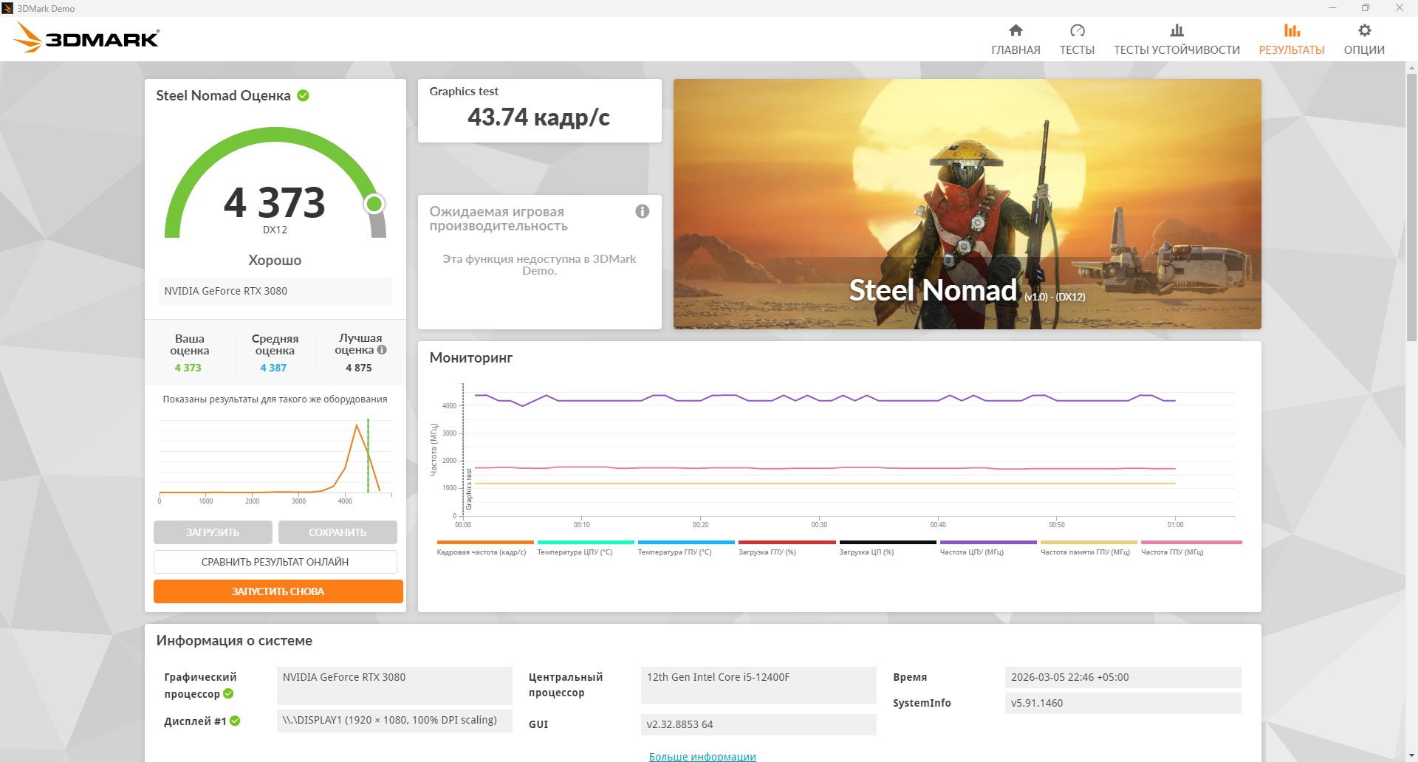Image resolution: width=1418 pixels, height=762 pixels.
Task: Click the scrollbar up arrow
Action: coord(1411,67)
